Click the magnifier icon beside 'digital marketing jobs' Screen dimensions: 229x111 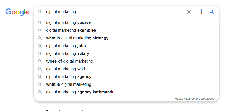[40, 46]
